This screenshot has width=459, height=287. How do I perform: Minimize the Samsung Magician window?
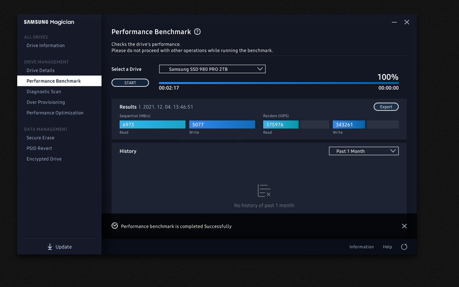pos(394,22)
